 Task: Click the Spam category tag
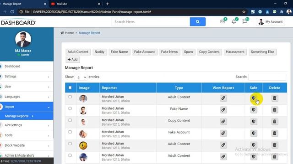pyautogui.click(x=188, y=52)
